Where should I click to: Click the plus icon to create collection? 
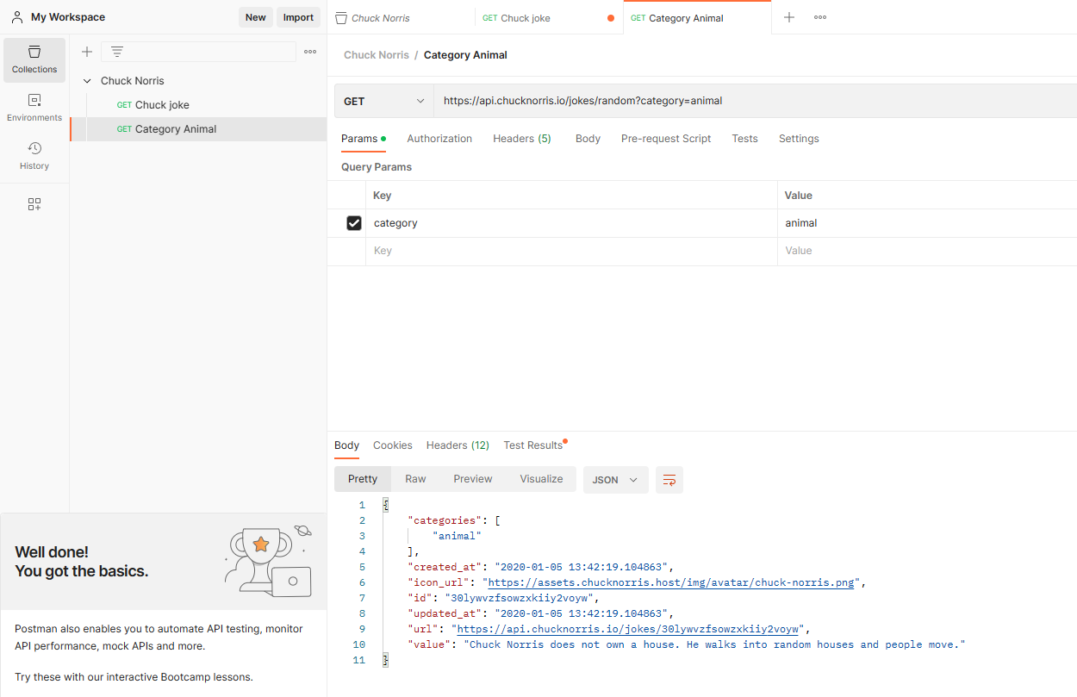[87, 52]
